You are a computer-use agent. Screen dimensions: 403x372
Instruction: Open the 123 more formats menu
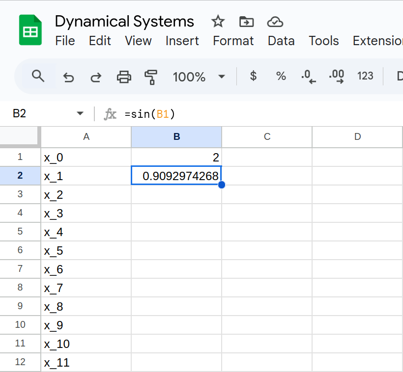tap(365, 76)
